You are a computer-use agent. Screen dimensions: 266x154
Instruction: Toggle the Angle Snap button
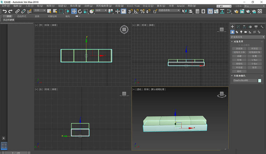tap(136, 11)
